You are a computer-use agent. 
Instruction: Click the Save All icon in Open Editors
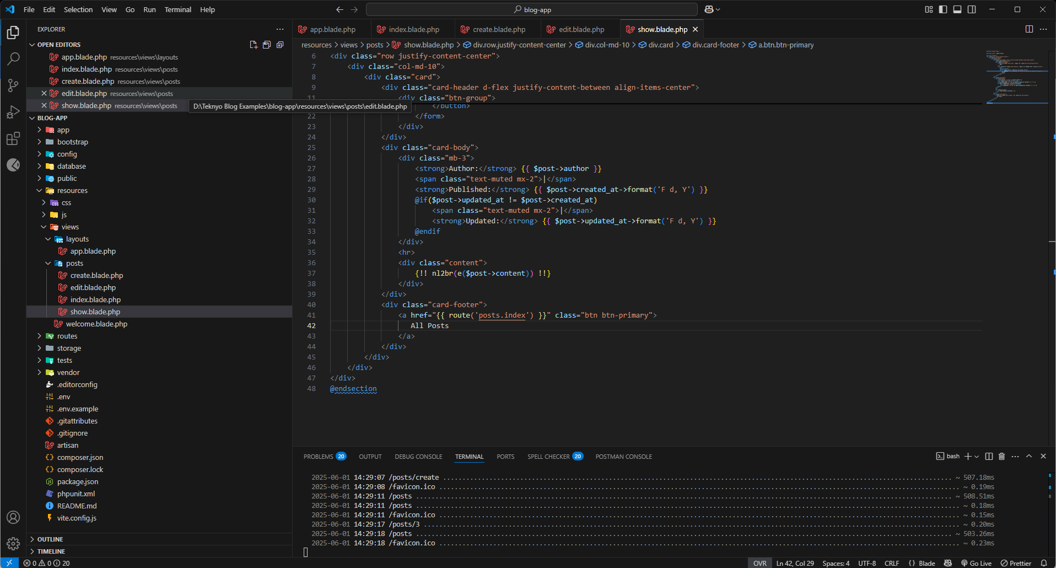point(267,45)
